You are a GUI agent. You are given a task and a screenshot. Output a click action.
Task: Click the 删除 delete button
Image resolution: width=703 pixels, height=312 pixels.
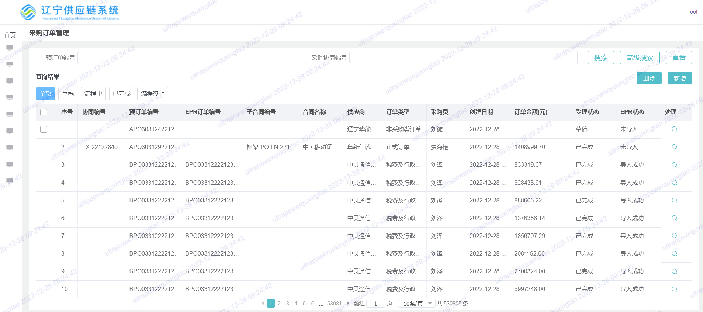point(649,78)
